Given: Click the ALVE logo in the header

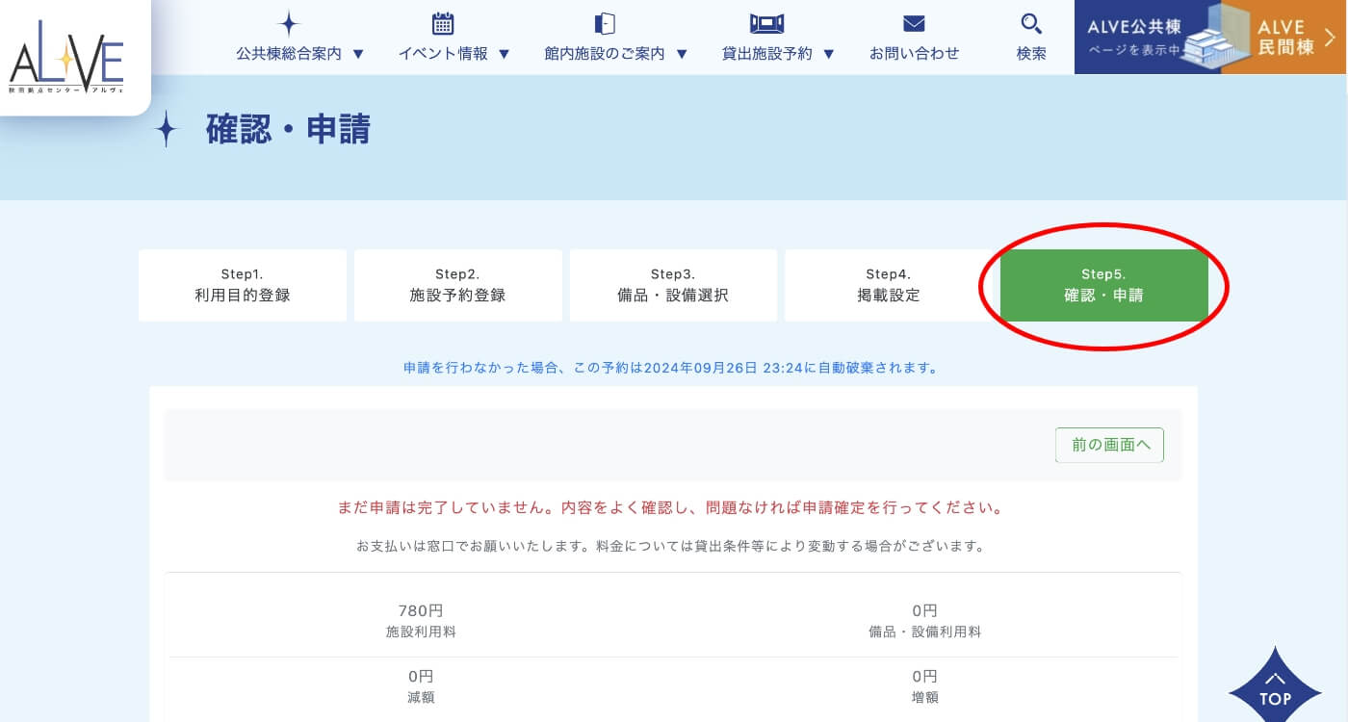Looking at the screenshot, I should (x=66, y=64).
